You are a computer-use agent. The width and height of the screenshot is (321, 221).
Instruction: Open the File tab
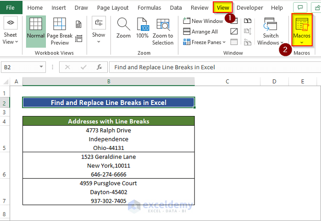[x=11, y=8]
